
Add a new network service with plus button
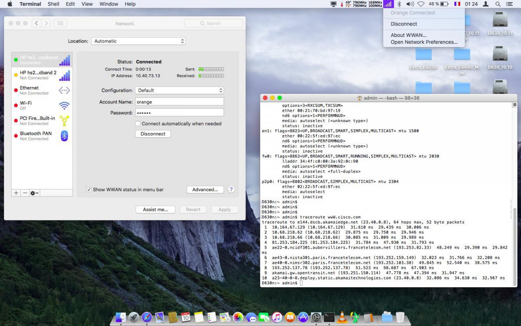(16, 193)
